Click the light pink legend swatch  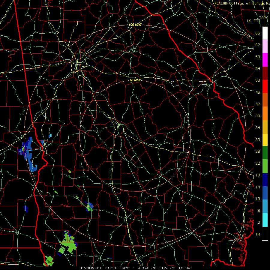[265, 46]
